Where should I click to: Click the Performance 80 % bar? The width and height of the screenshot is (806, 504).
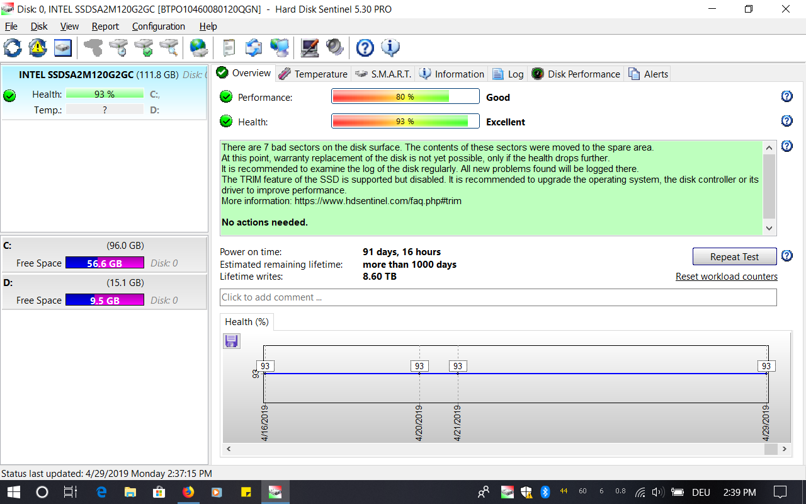(x=406, y=96)
